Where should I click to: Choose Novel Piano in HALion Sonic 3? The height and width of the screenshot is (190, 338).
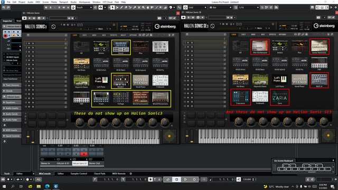coord(140,81)
